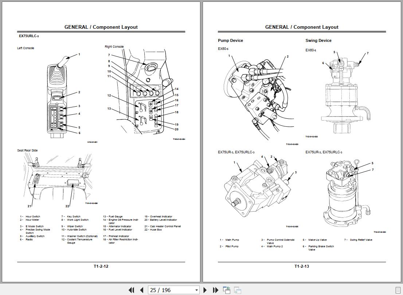Jump to the last page

(x=215, y=290)
